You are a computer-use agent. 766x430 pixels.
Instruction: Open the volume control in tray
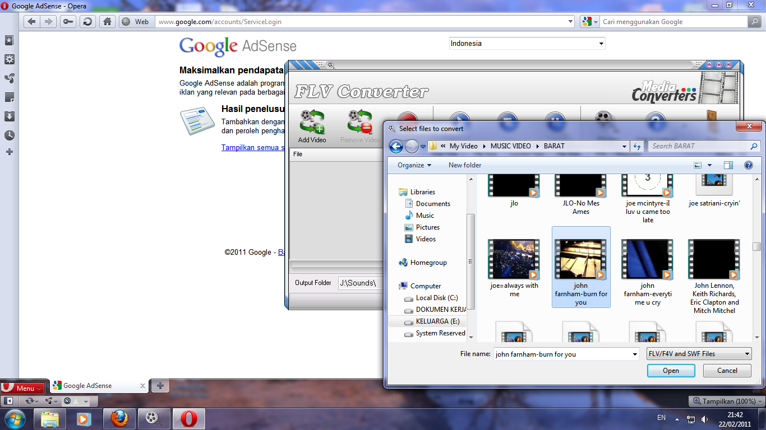pos(704,419)
